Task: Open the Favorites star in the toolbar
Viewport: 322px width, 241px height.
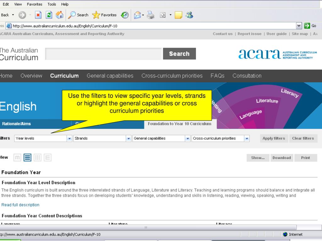Action: point(104,15)
